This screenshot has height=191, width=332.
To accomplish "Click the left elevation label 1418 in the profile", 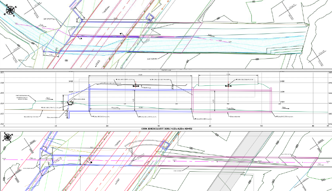I will 2,83.
